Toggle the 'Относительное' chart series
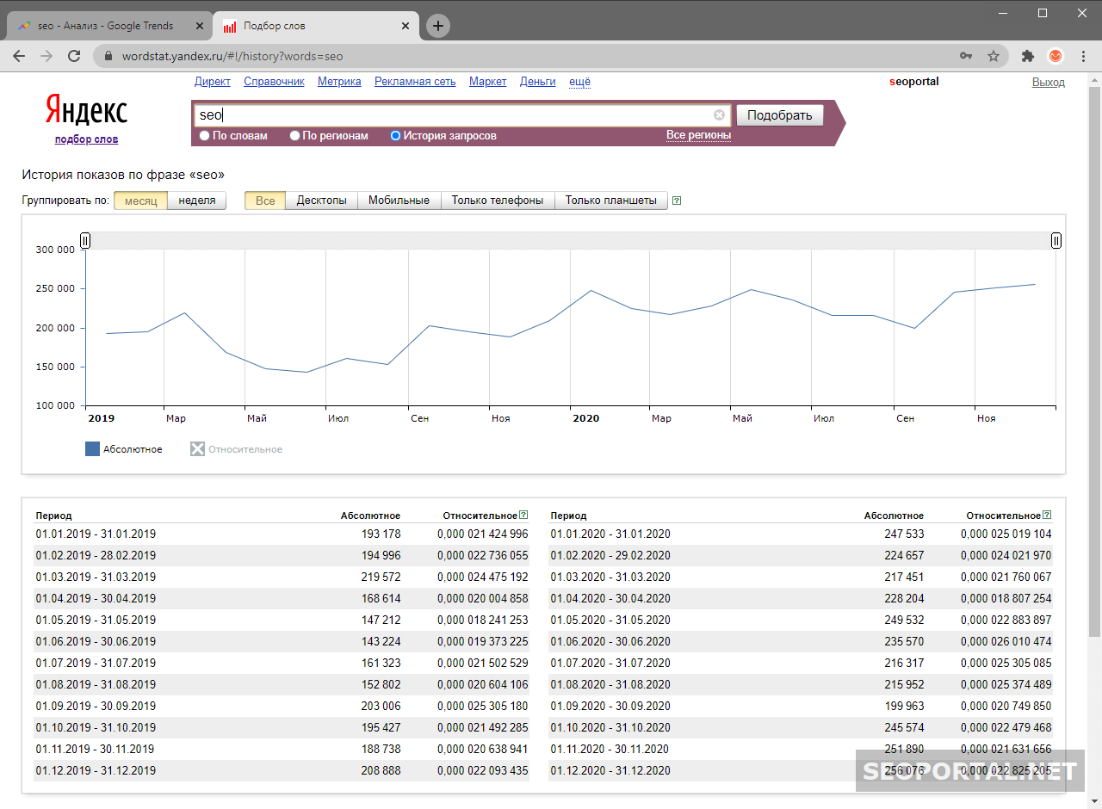The height and width of the screenshot is (809, 1102). (236, 449)
